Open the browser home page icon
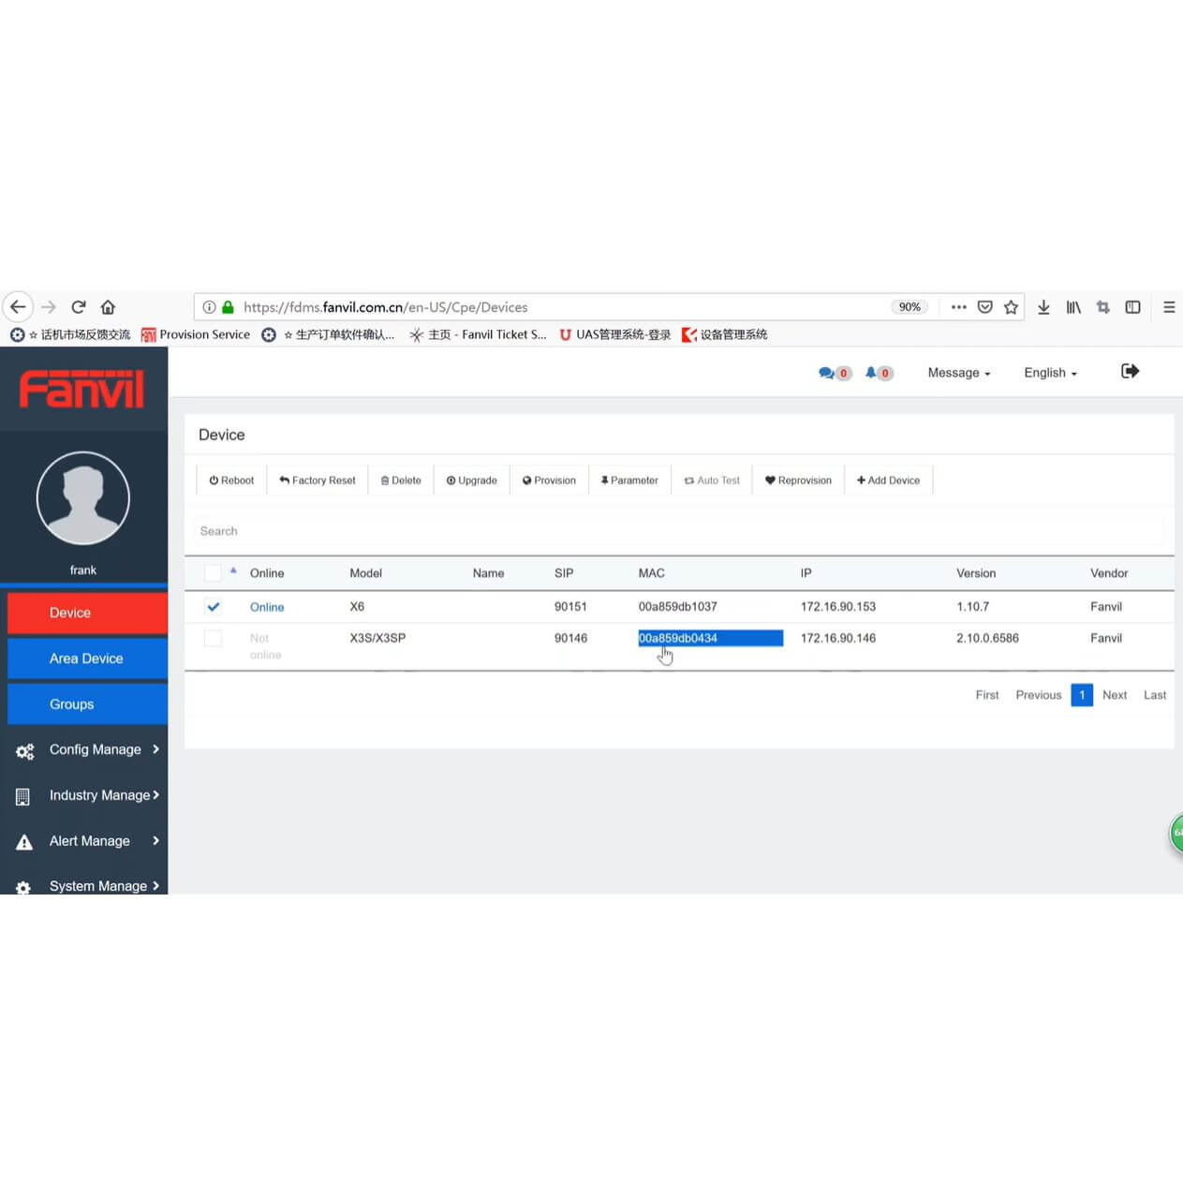Viewport: 1183px width, 1183px height. point(108,307)
